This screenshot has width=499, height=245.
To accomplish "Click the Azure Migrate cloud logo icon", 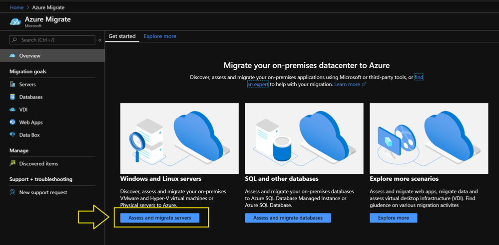I will (x=15, y=21).
